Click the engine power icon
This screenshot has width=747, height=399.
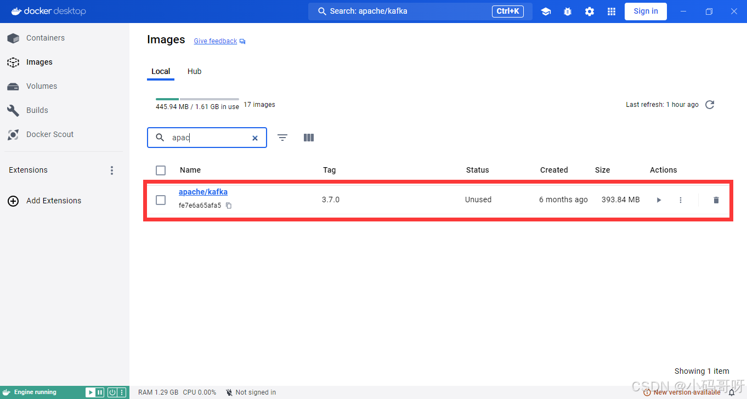tap(112, 392)
